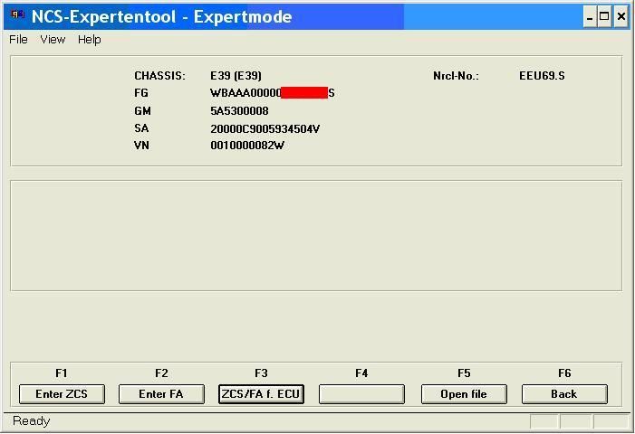Click the VN value 0010000082W
This screenshot has height=434, width=635.
(x=247, y=146)
